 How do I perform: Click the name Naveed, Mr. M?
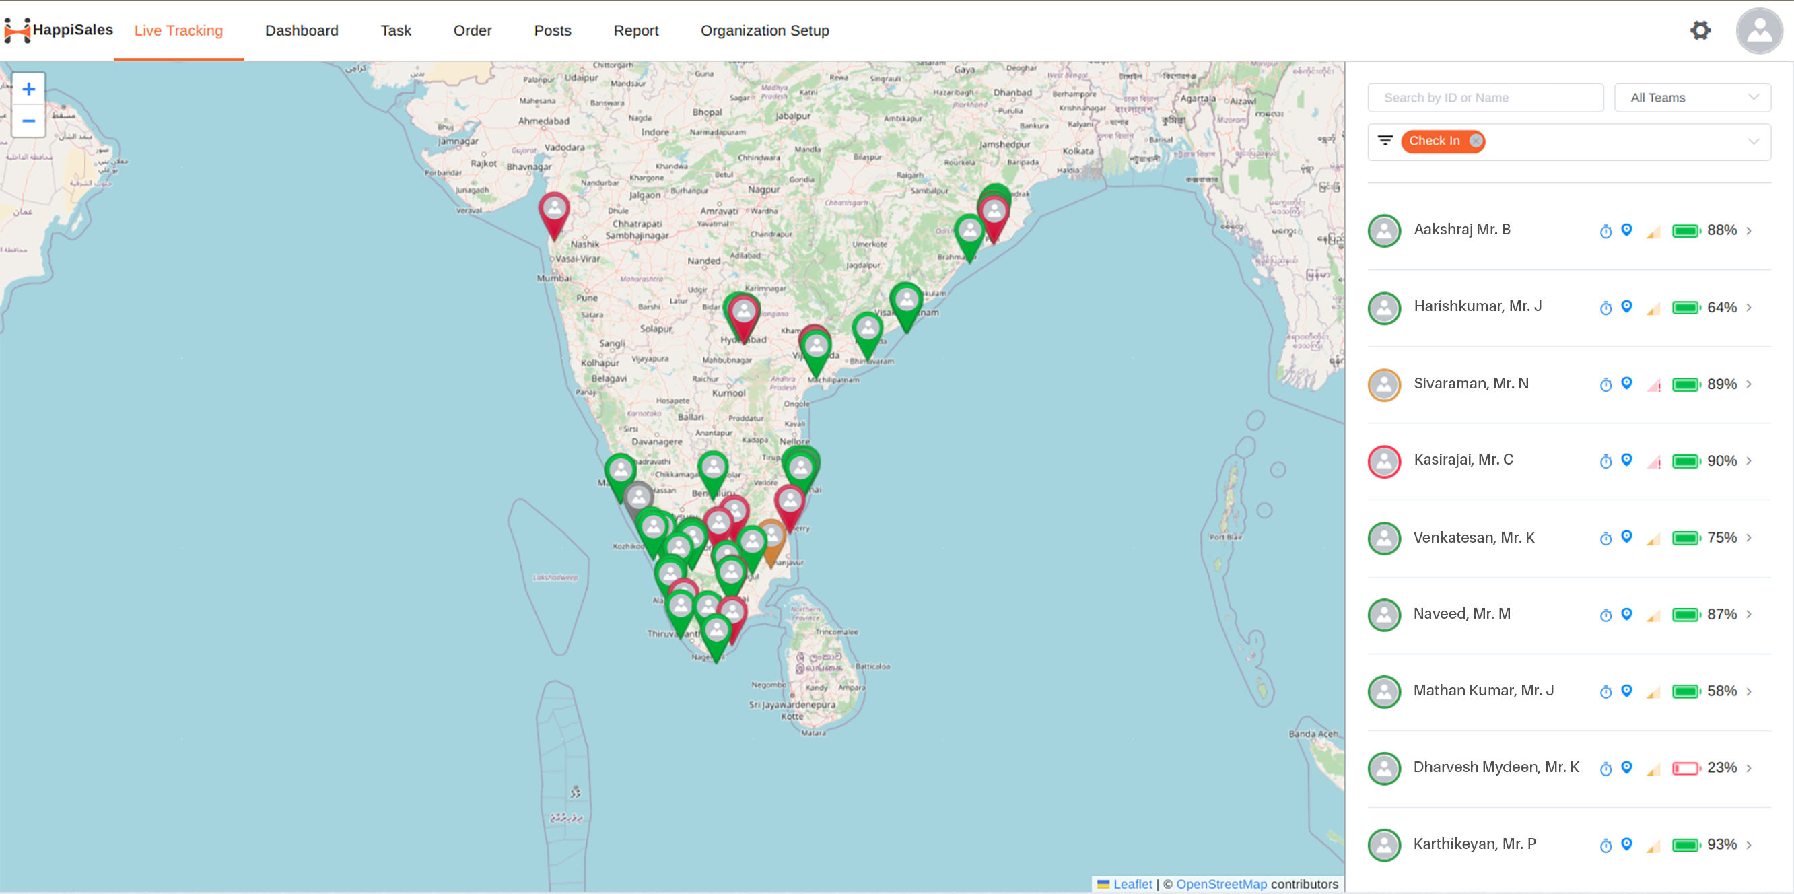(x=1462, y=614)
